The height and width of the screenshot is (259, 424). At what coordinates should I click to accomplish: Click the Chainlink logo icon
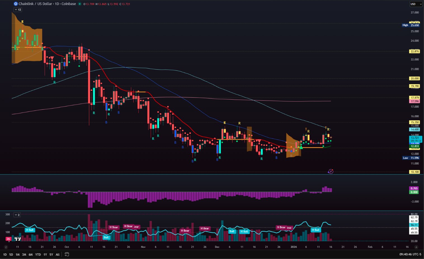16,4
